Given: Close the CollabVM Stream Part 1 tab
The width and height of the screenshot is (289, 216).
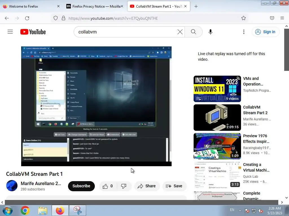Looking at the screenshot, I should 185,6.
